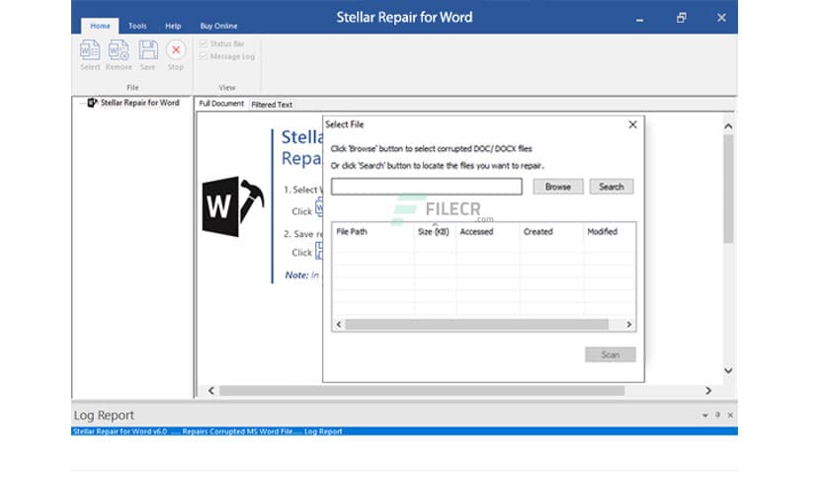
Task: Select the highlighted log report line
Action: 404,432
